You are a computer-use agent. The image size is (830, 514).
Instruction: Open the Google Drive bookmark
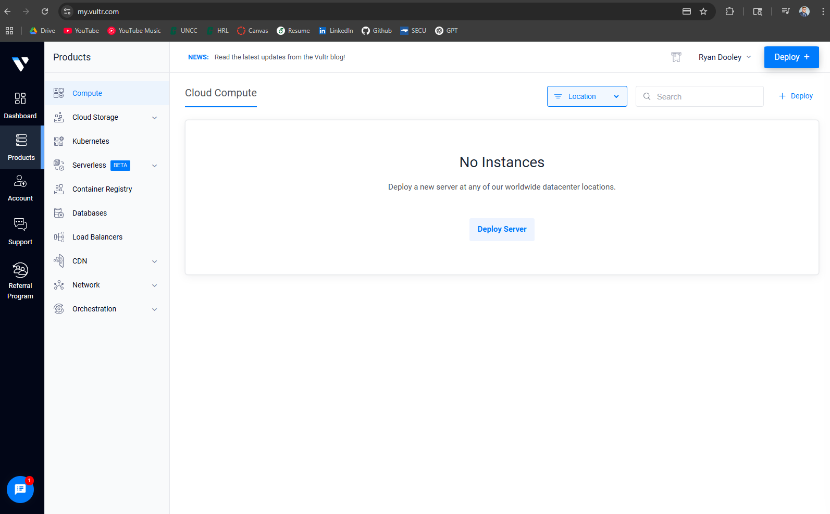pyautogui.click(x=42, y=31)
